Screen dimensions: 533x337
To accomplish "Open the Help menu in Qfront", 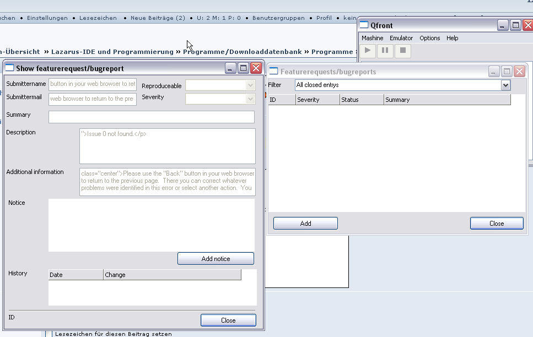I will [x=452, y=38].
